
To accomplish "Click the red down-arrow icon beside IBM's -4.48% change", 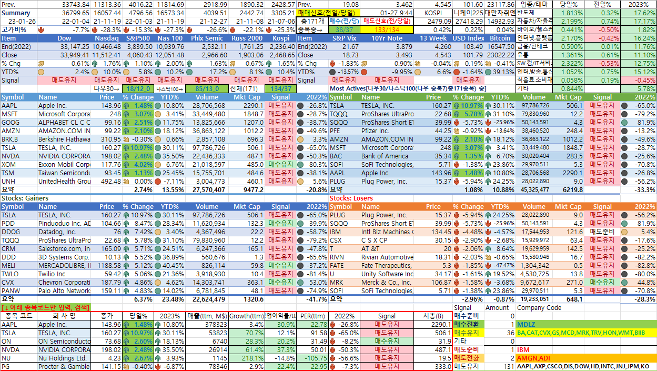I will [456, 232].
